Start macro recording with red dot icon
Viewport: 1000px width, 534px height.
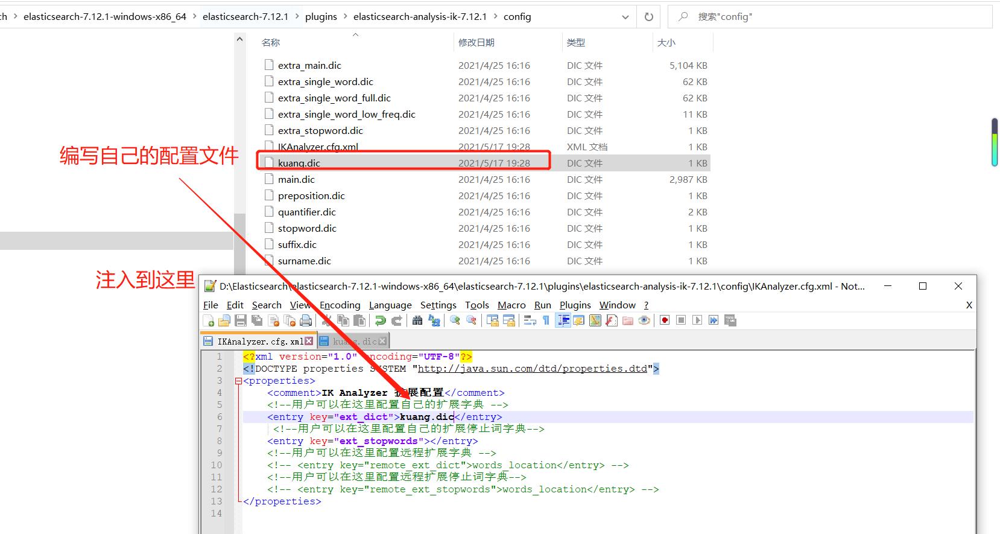point(665,320)
